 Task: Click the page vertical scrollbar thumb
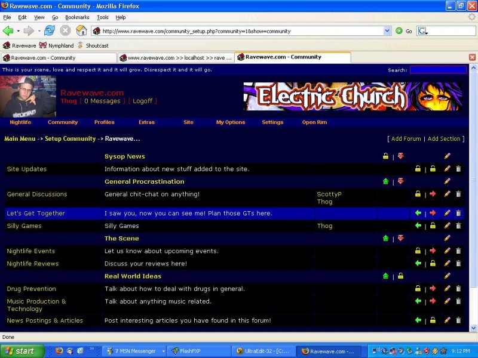click(x=473, y=180)
